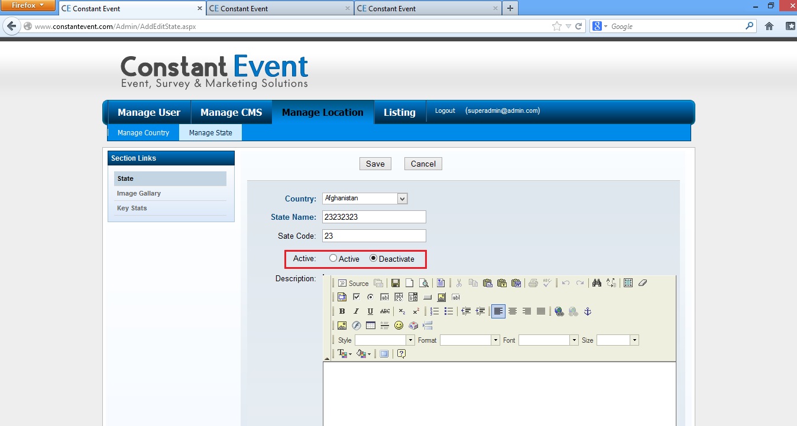Click the Save button
Viewport: 797px width, 426px height.
[x=375, y=164]
